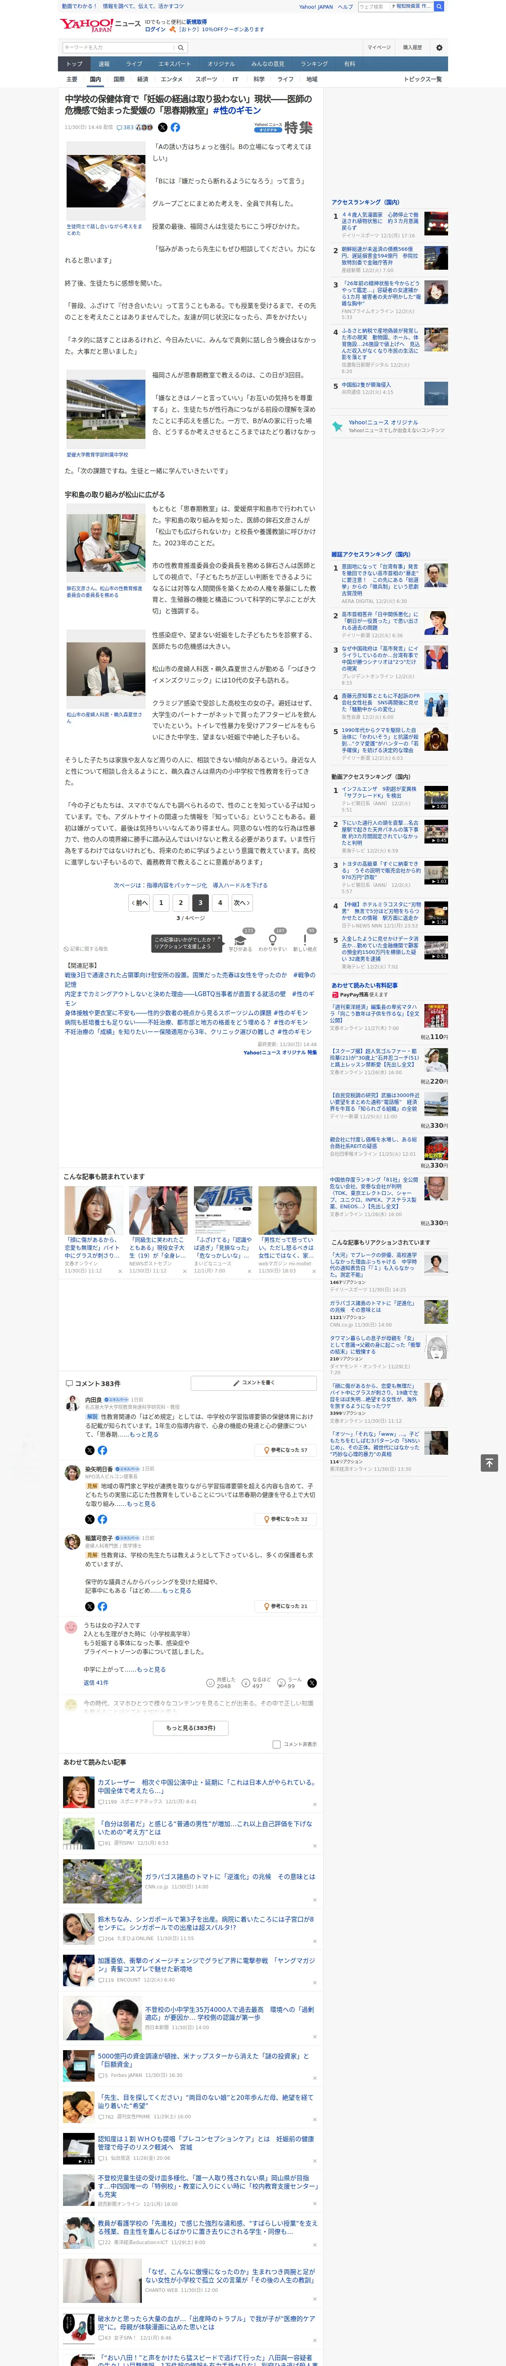
Task: Click the keyword search input field
Action: click(x=119, y=48)
